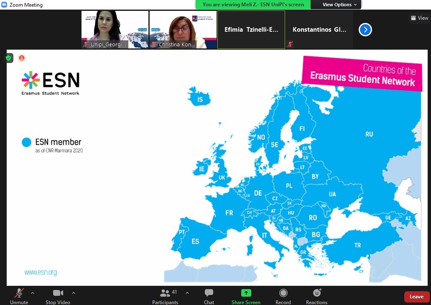The height and width of the screenshot is (305, 431).
Task: Open the Chat panel
Action: click(x=209, y=297)
